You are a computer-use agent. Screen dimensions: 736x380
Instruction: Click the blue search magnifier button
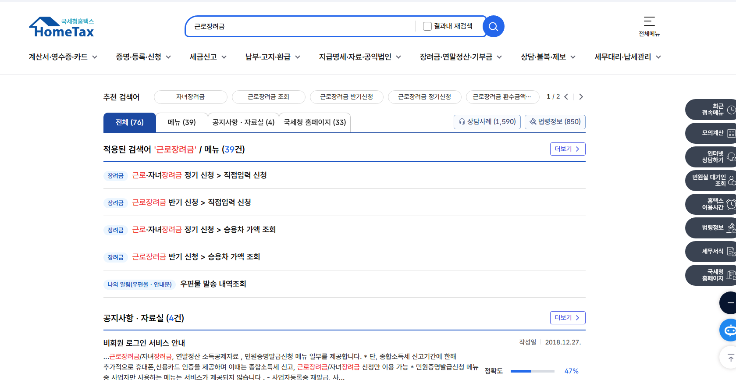[493, 27]
